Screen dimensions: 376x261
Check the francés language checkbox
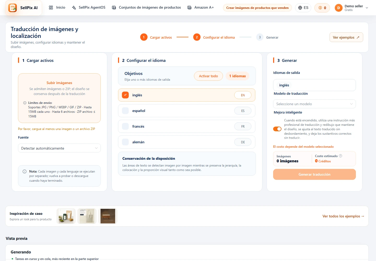(125, 126)
